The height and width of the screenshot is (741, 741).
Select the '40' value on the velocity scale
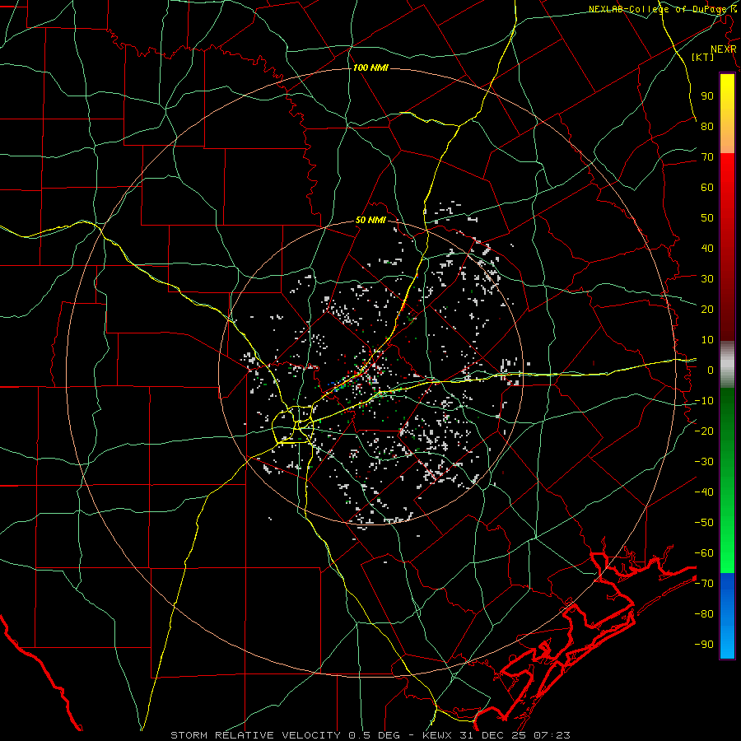[707, 248]
